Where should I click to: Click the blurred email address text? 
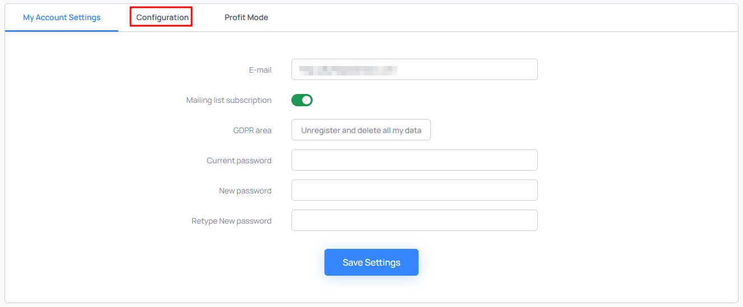pos(348,70)
